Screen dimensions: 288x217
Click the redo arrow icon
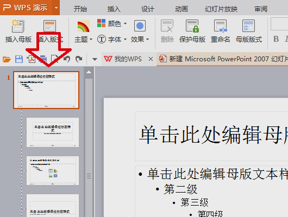(x=79, y=59)
